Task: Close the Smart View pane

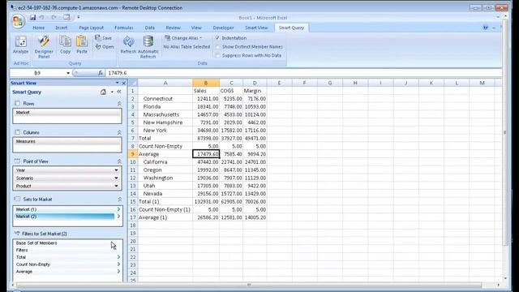Action: click(x=124, y=83)
